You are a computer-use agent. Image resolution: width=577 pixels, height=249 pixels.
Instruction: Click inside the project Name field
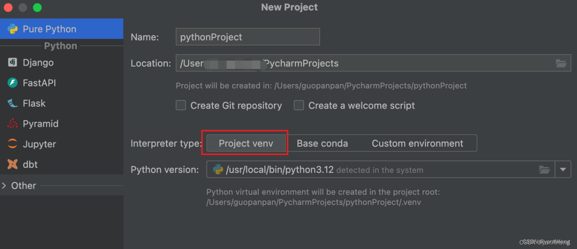coord(247,37)
